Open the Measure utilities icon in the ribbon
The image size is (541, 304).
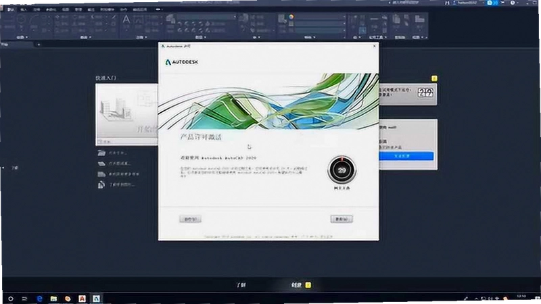tap(375, 20)
